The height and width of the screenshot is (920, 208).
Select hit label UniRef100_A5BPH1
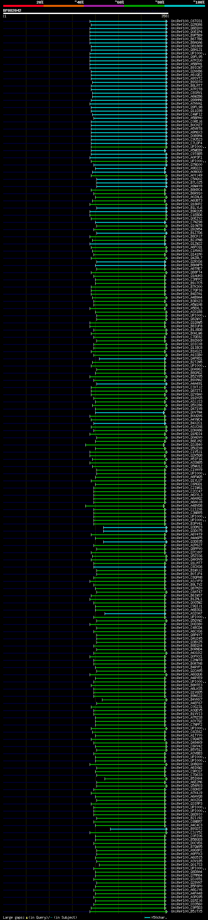click(x=186, y=64)
